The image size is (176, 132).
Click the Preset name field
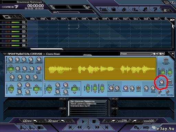tap(136, 54)
